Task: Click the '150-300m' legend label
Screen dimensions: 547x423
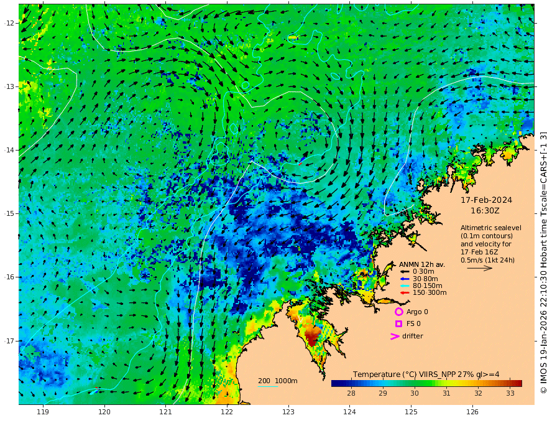Action: 430,293
